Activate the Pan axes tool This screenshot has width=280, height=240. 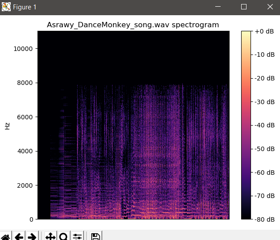pos(50,236)
